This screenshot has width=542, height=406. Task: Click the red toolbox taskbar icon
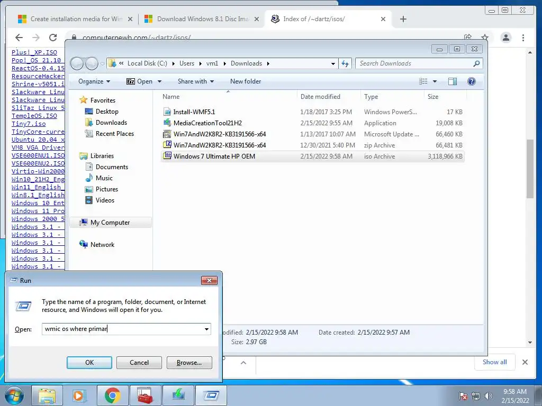[x=145, y=395]
